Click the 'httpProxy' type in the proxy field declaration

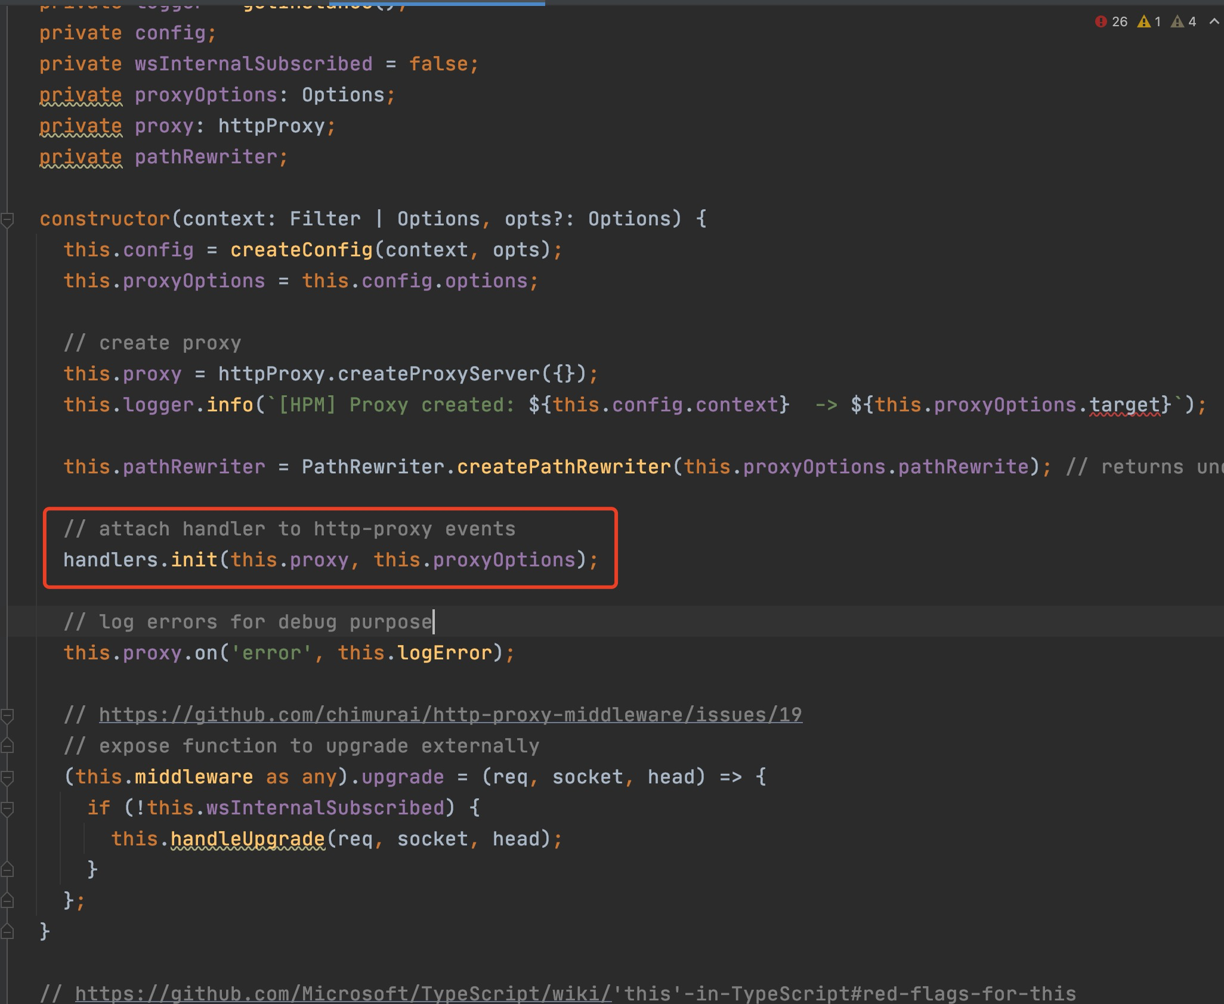[271, 126]
